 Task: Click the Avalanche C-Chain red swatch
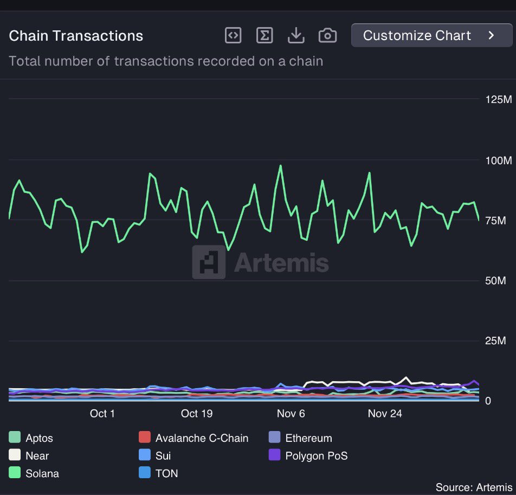pyautogui.click(x=144, y=438)
